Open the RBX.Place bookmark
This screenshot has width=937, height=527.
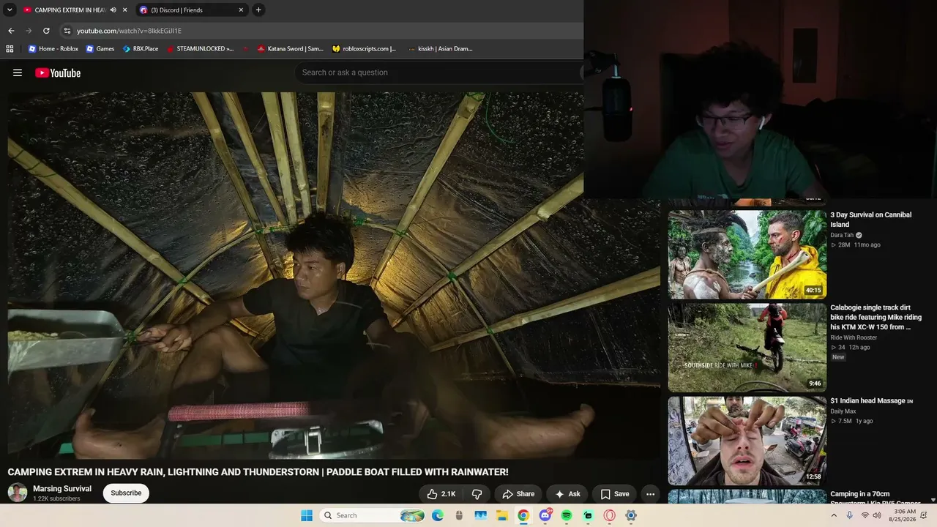tap(141, 49)
